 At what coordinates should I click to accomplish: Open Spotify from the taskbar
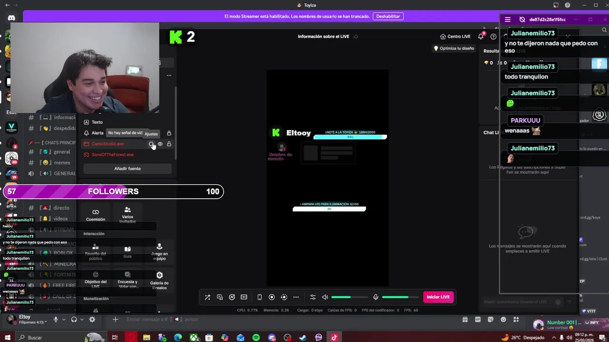pyautogui.click(x=256, y=338)
